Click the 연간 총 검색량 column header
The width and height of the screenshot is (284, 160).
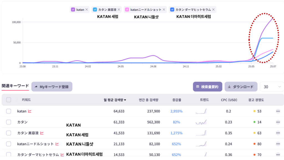point(149,100)
